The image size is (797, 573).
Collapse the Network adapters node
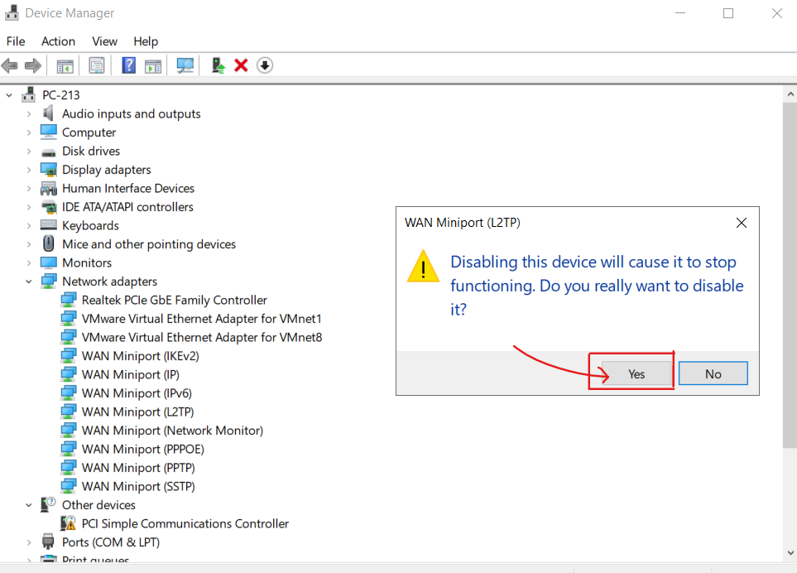(x=29, y=282)
